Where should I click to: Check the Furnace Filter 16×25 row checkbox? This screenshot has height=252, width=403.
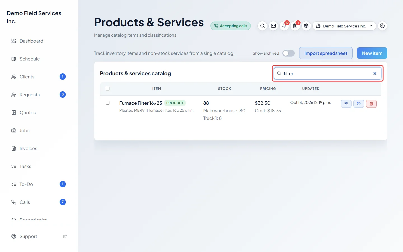click(107, 103)
